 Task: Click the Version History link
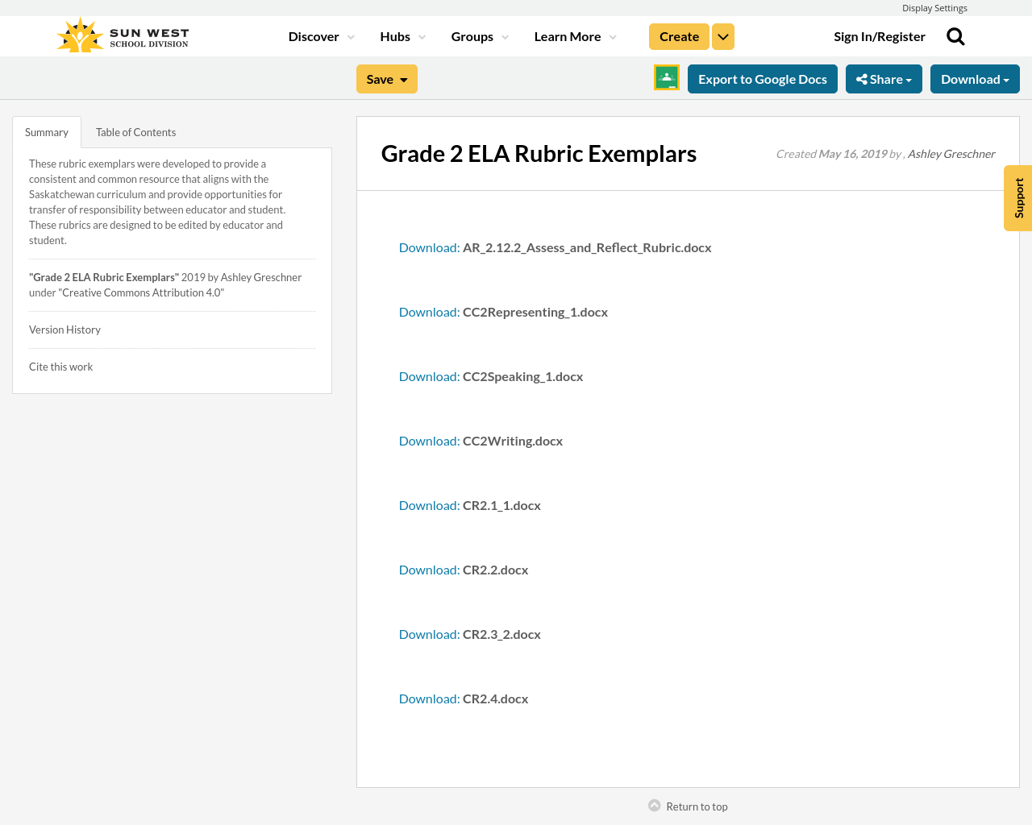pos(64,329)
